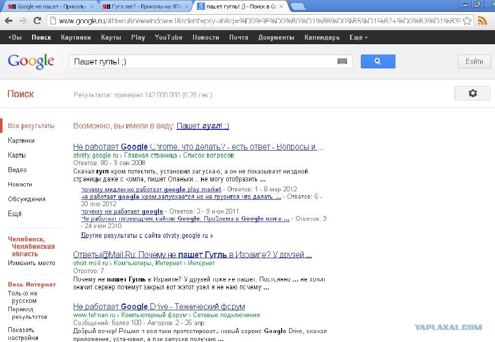Expand the 'Ещё' dropdown in top bar

358,37
